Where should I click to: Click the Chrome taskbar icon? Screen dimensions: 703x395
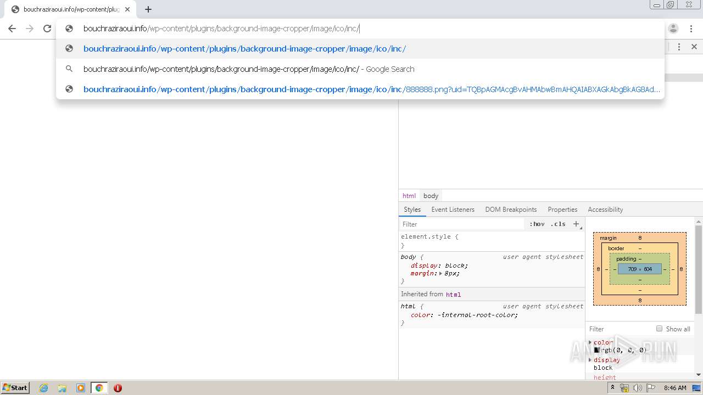[x=99, y=388]
